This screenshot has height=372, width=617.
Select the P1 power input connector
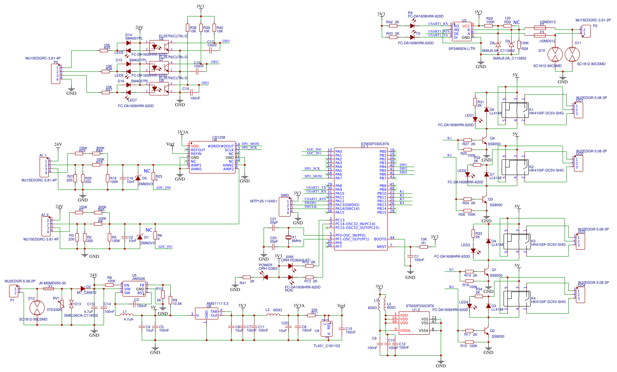coord(14,290)
